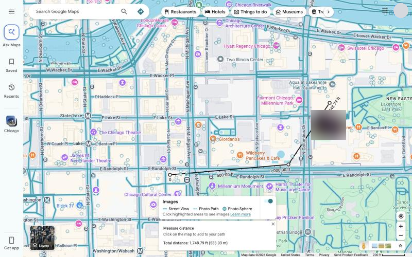Viewport: 412px width, 257px height.
Task: Open the Chicago Riverwalk pin
Action: [229, 4]
